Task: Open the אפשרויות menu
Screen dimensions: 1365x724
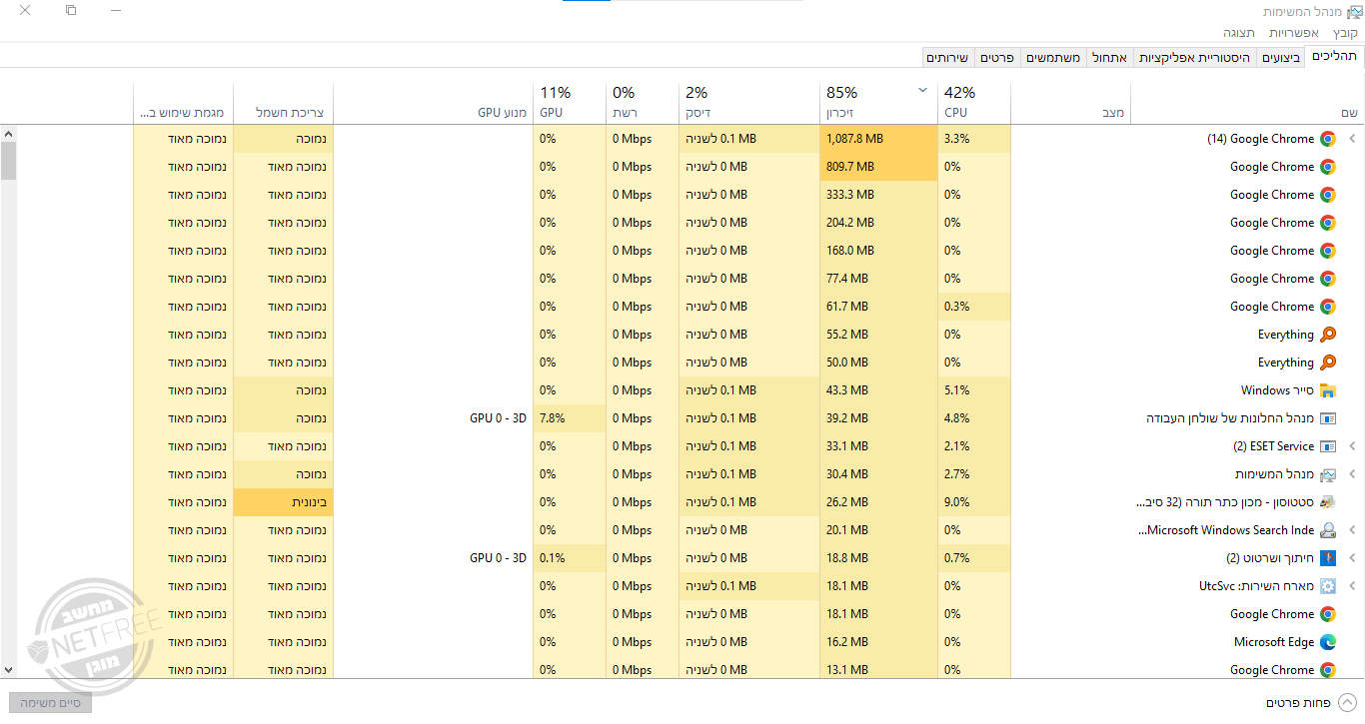Action: pos(1294,32)
